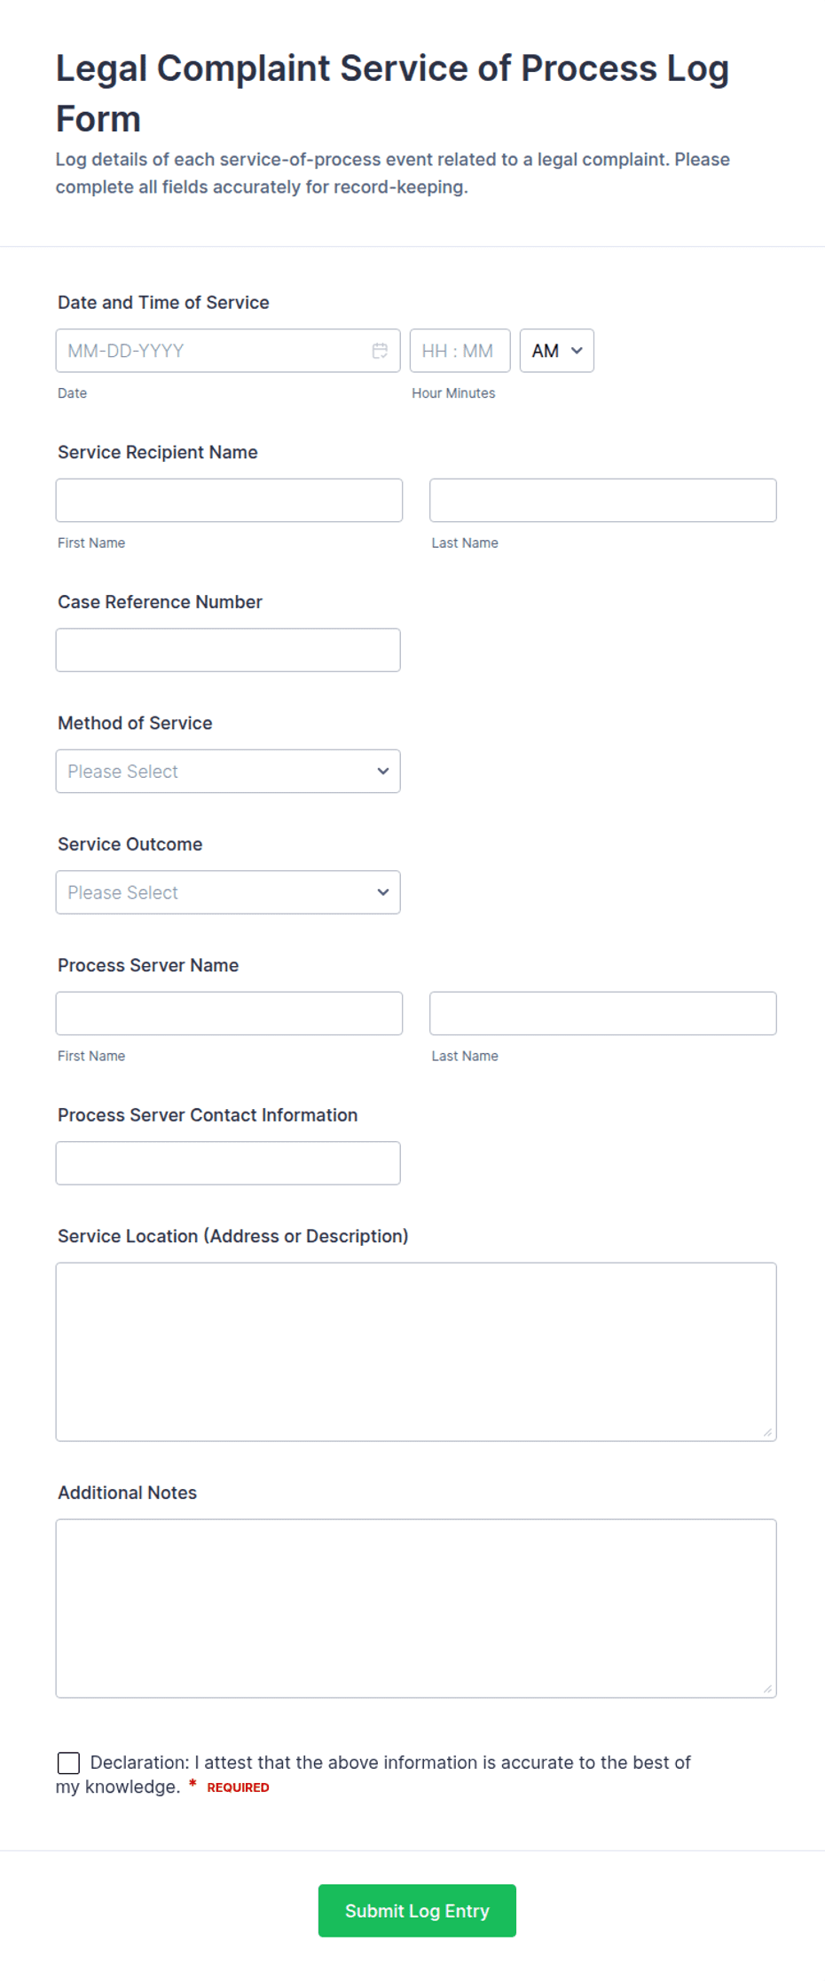Click the 'Date and Time of Service' label
Image resolution: width=825 pixels, height=1981 pixels.
click(x=163, y=303)
